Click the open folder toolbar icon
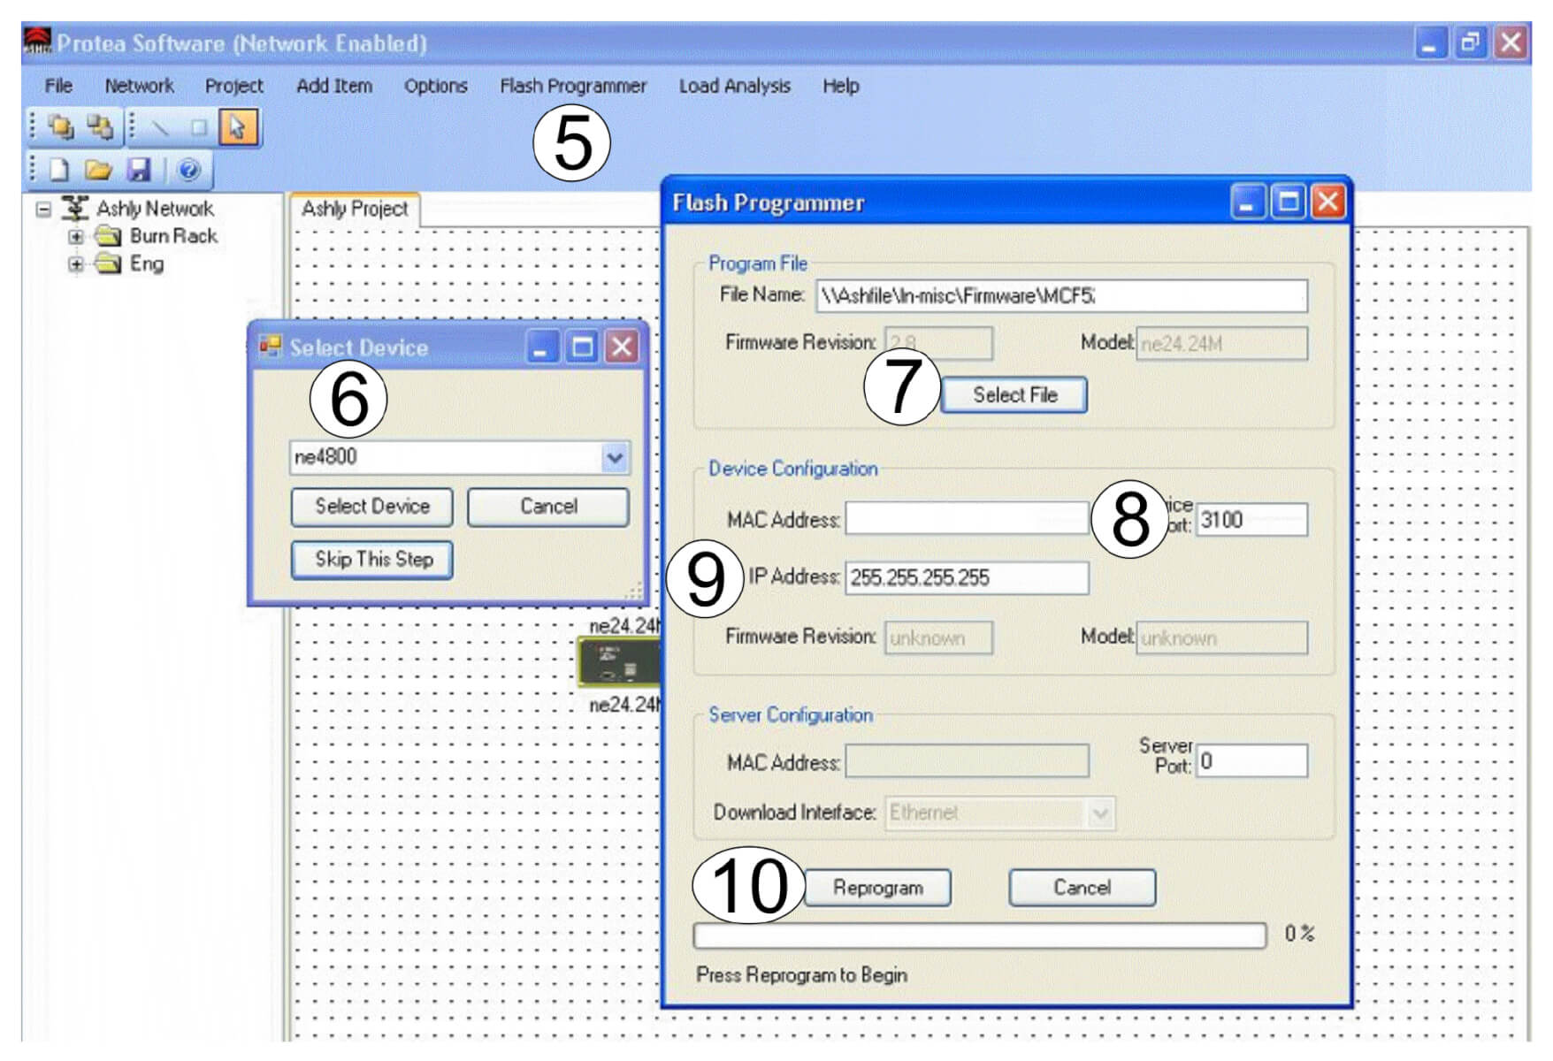 [x=98, y=170]
